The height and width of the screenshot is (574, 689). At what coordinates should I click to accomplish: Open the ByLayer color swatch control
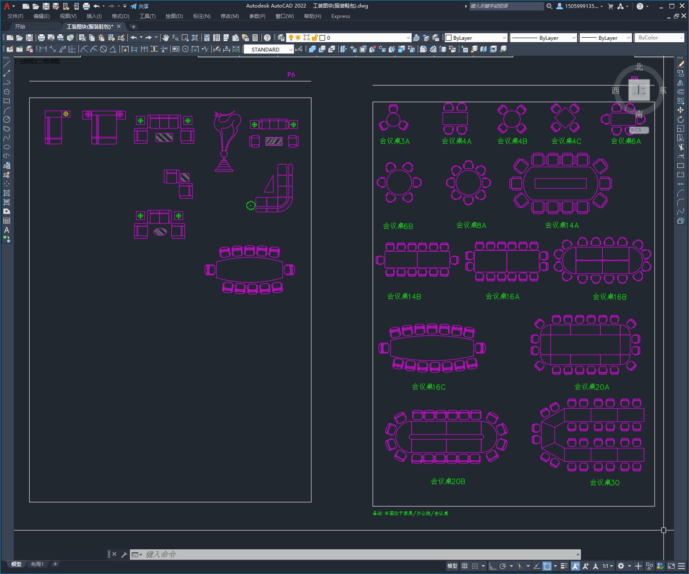coord(476,38)
